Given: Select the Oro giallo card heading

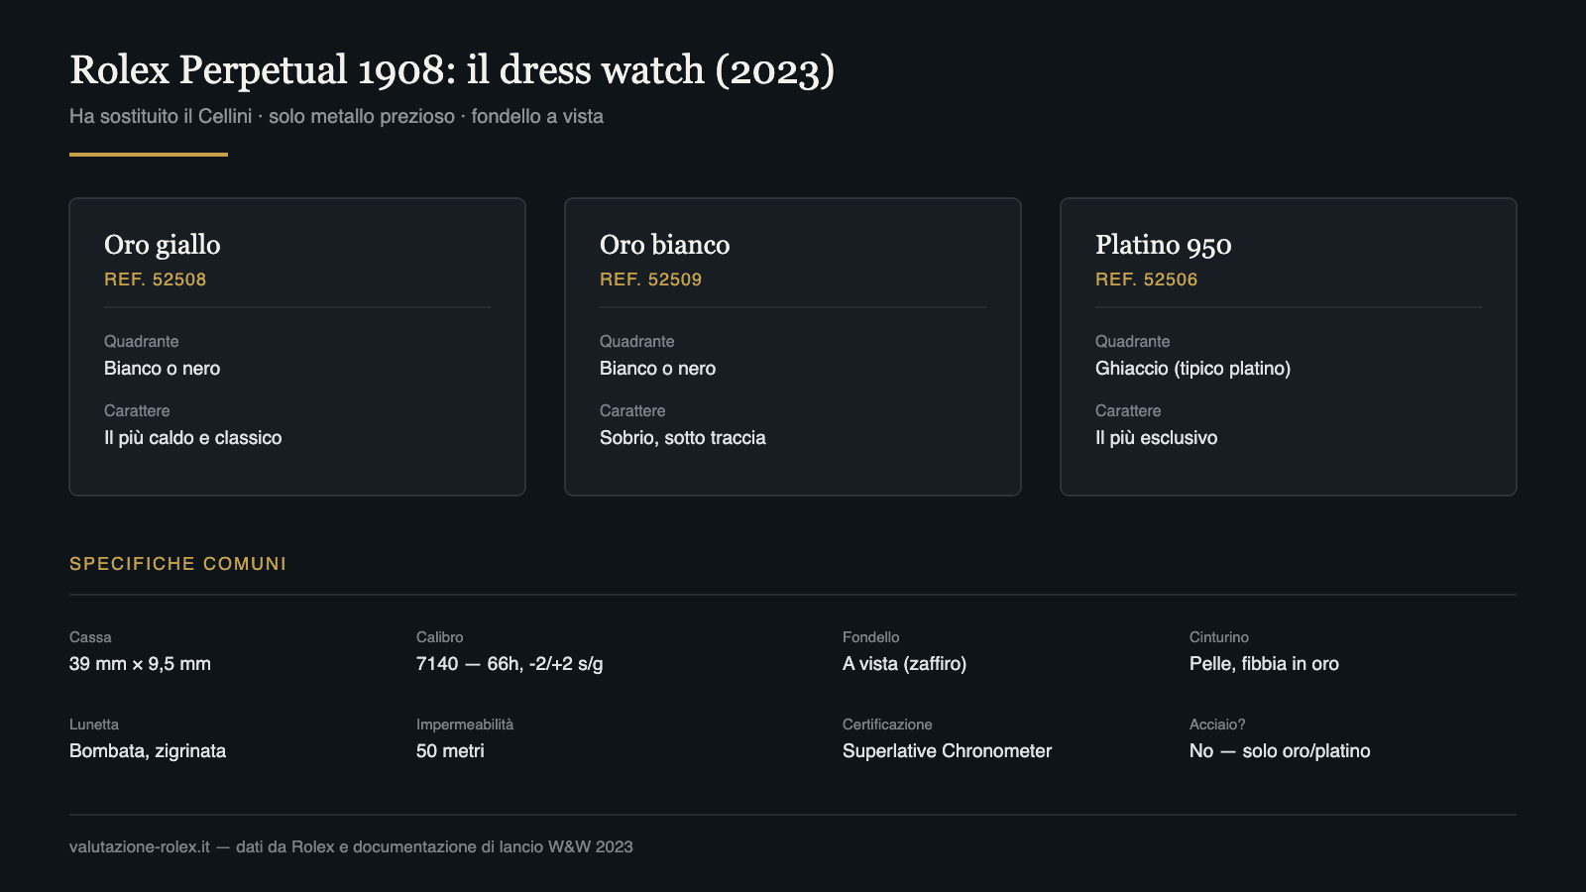Looking at the screenshot, I should click(x=163, y=245).
